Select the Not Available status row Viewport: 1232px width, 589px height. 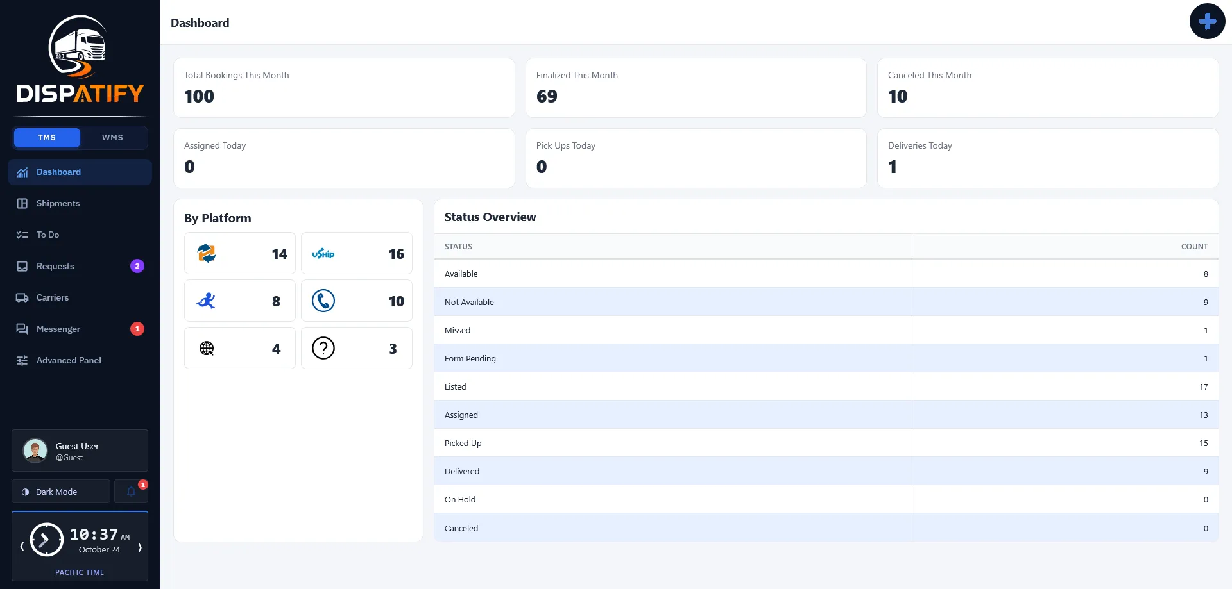[x=826, y=302]
